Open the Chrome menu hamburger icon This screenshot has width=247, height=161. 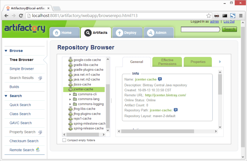click(x=241, y=16)
